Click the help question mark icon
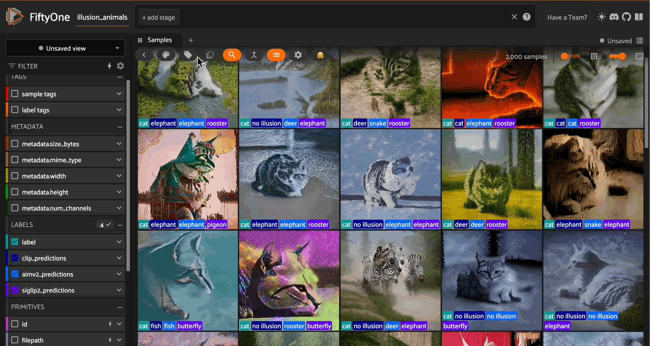Image resolution: width=650 pixels, height=346 pixels. [x=526, y=17]
